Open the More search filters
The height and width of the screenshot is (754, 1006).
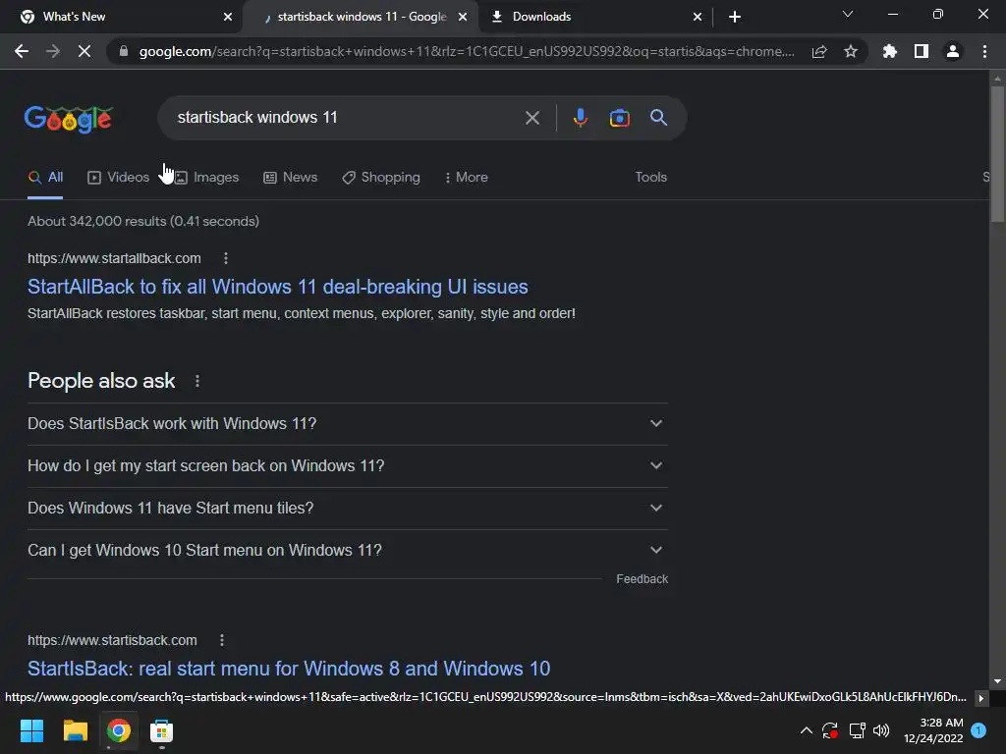coord(467,178)
